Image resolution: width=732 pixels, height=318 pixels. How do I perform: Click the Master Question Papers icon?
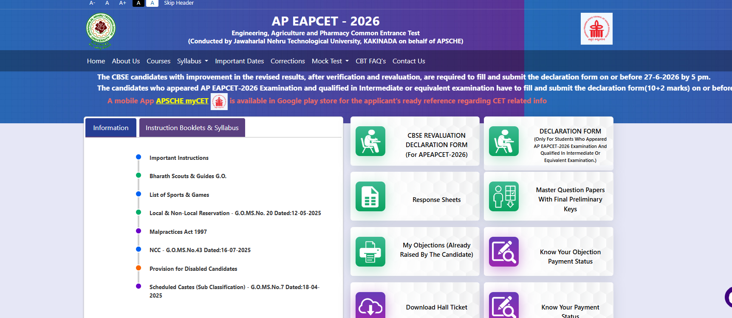[504, 196]
